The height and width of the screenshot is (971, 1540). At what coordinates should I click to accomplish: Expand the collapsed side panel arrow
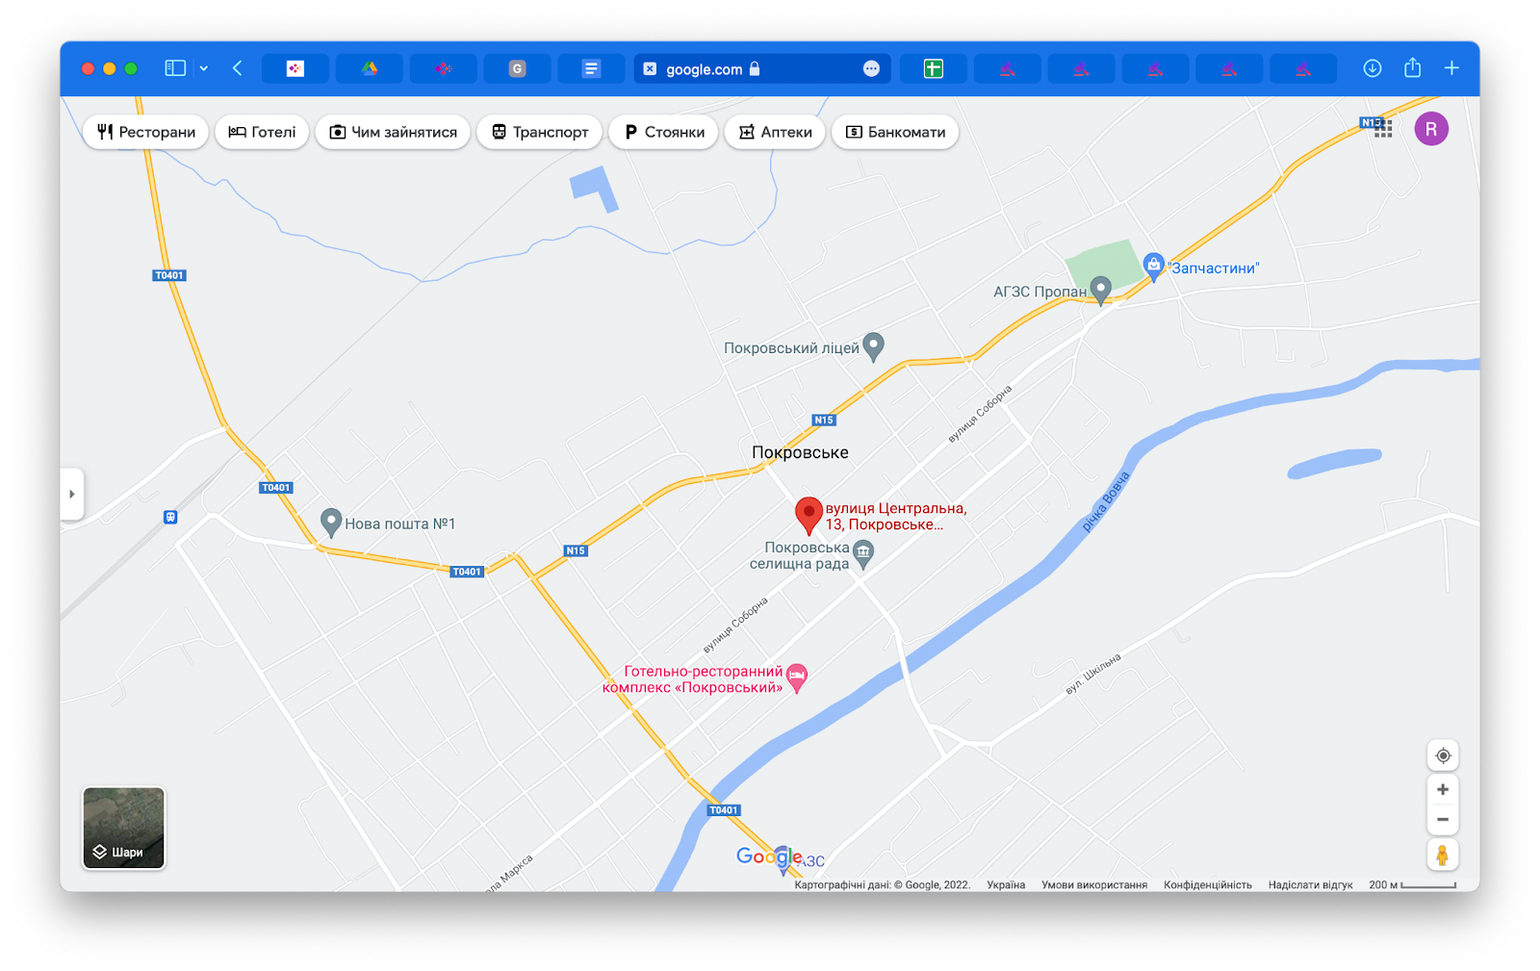click(72, 495)
